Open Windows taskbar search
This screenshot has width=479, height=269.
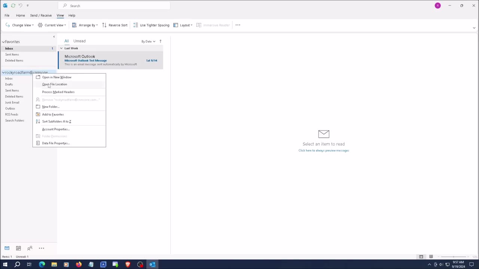tap(17, 265)
